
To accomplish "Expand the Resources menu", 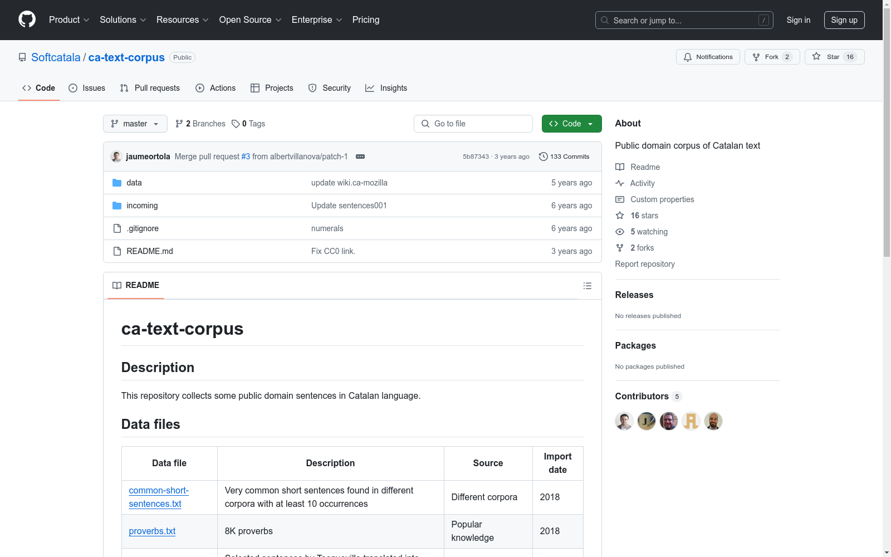I will tap(182, 20).
